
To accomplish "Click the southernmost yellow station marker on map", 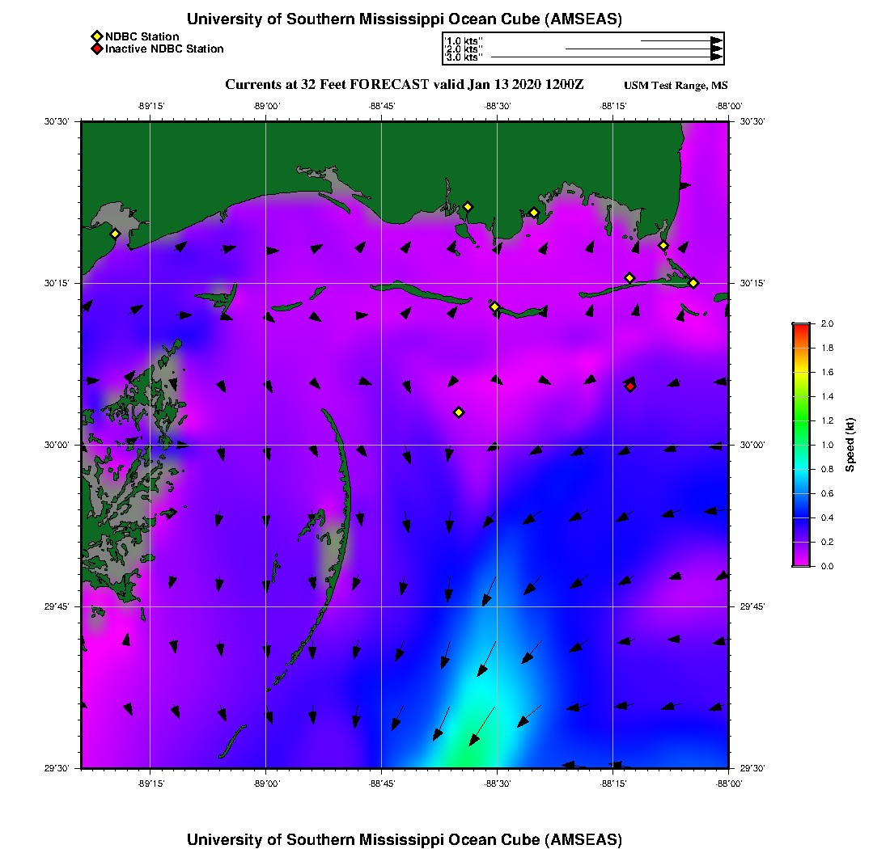I will click(459, 412).
